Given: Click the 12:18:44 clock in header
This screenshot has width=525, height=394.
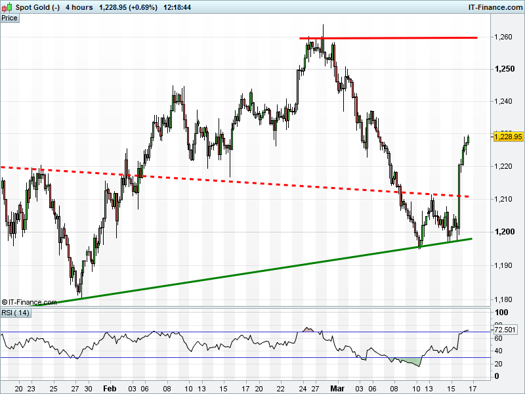Looking at the screenshot, I should click(x=177, y=7).
